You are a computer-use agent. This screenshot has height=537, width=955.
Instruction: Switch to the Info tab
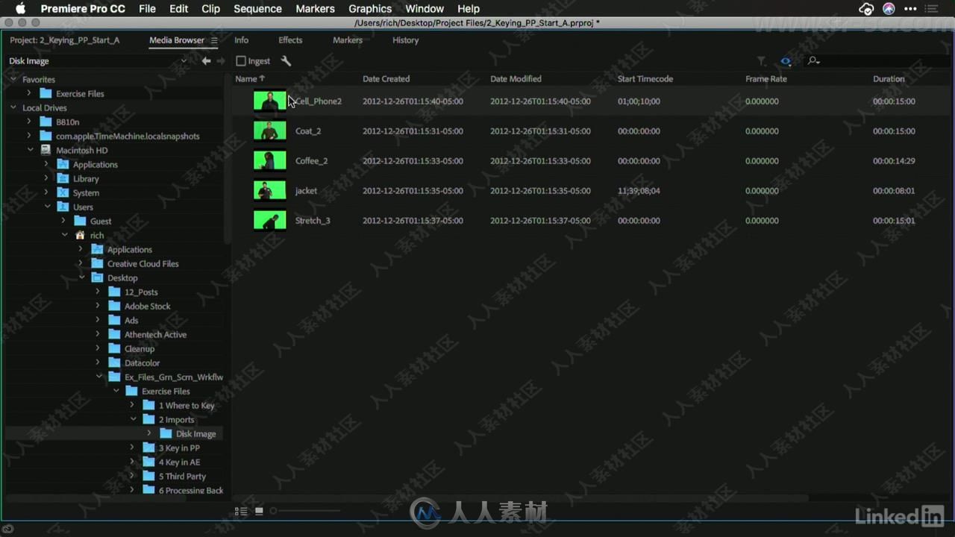click(242, 40)
